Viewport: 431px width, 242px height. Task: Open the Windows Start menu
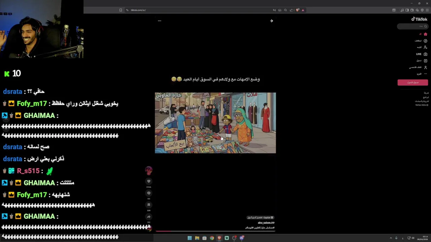coord(190,238)
